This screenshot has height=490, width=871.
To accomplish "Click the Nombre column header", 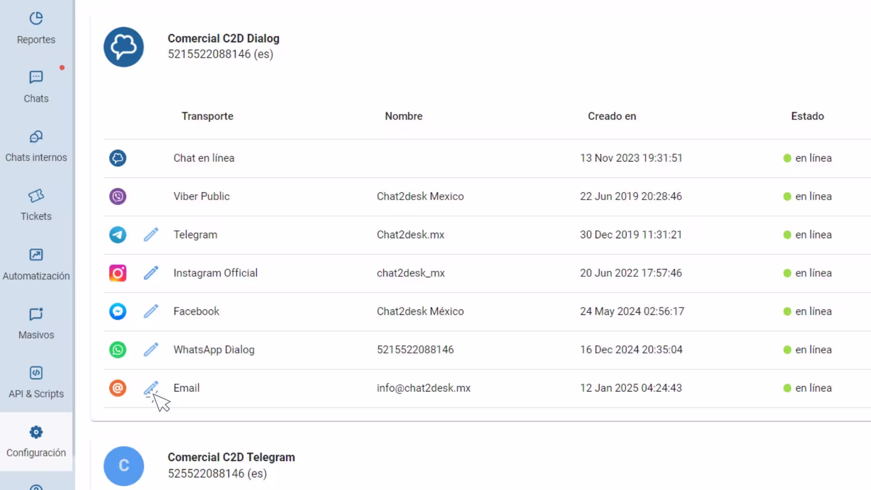I will click(404, 116).
